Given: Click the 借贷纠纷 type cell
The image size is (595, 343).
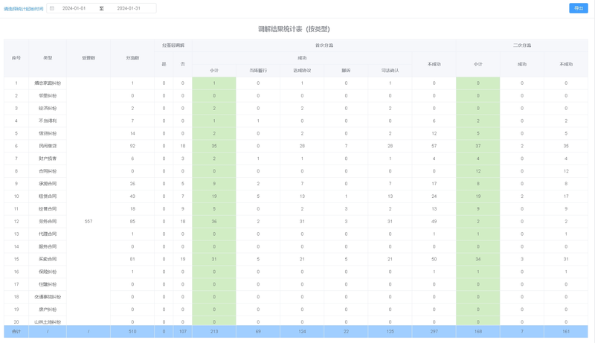Looking at the screenshot, I should pyautogui.click(x=48, y=133).
